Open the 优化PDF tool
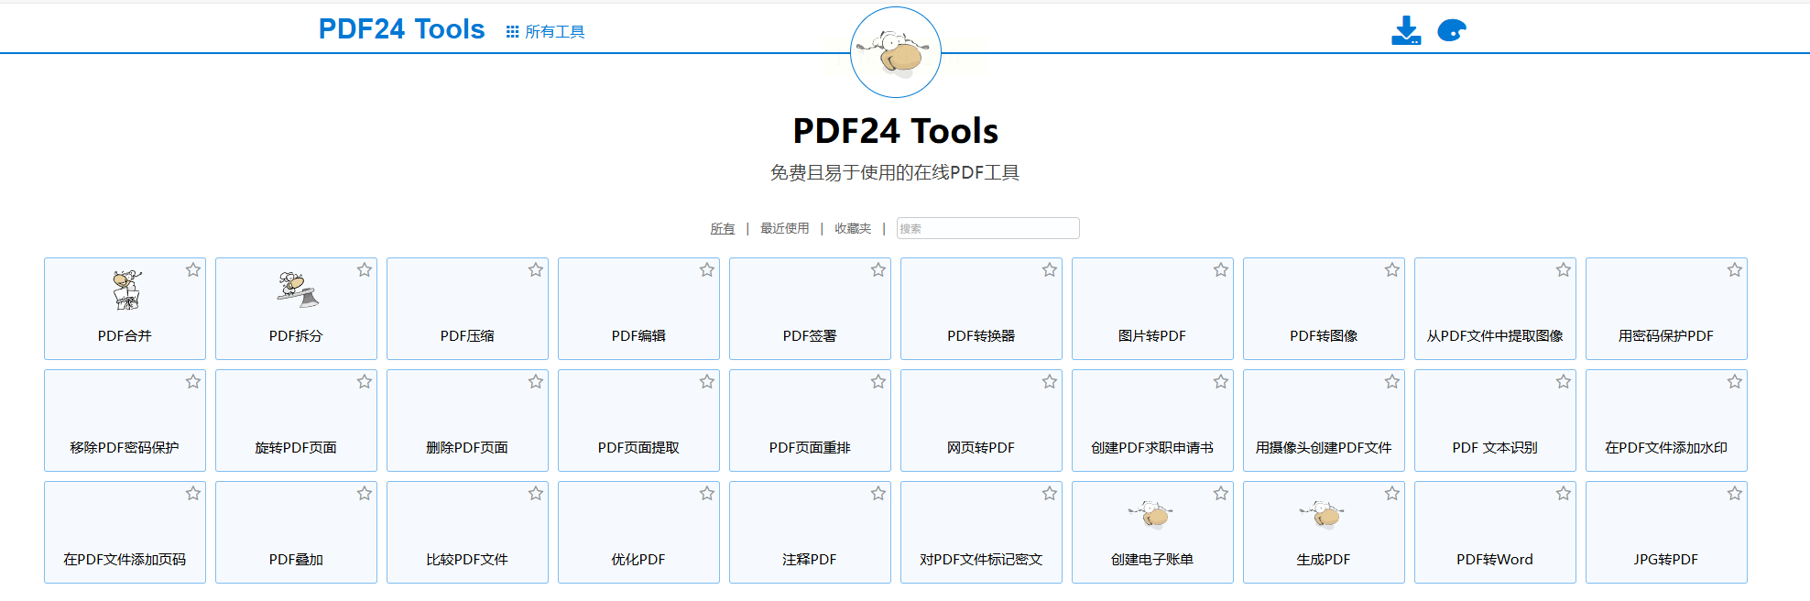 point(638,532)
